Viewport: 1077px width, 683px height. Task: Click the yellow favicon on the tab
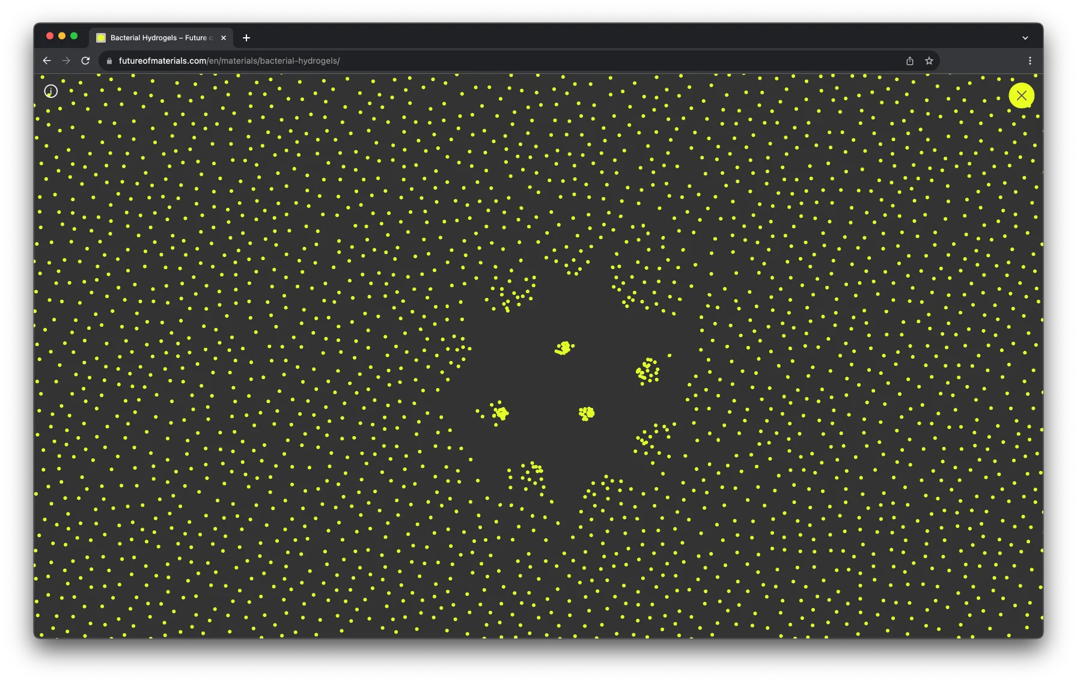[x=101, y=38]
